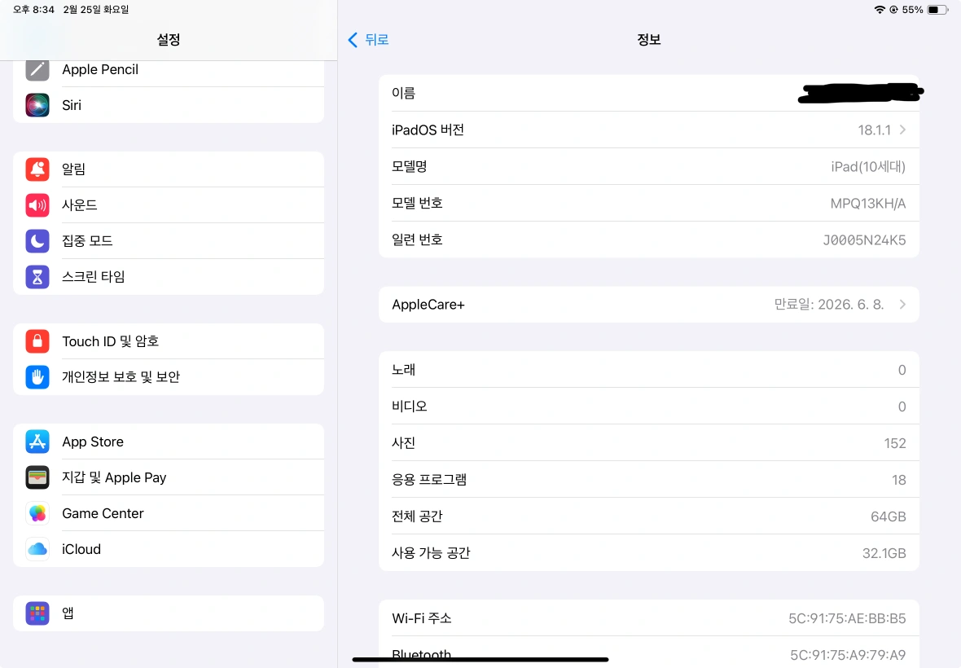Tap the 사진 count 152

895,443
